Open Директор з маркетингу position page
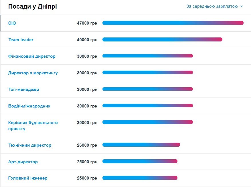The image size is (251, 187). (x=33, y=73)
